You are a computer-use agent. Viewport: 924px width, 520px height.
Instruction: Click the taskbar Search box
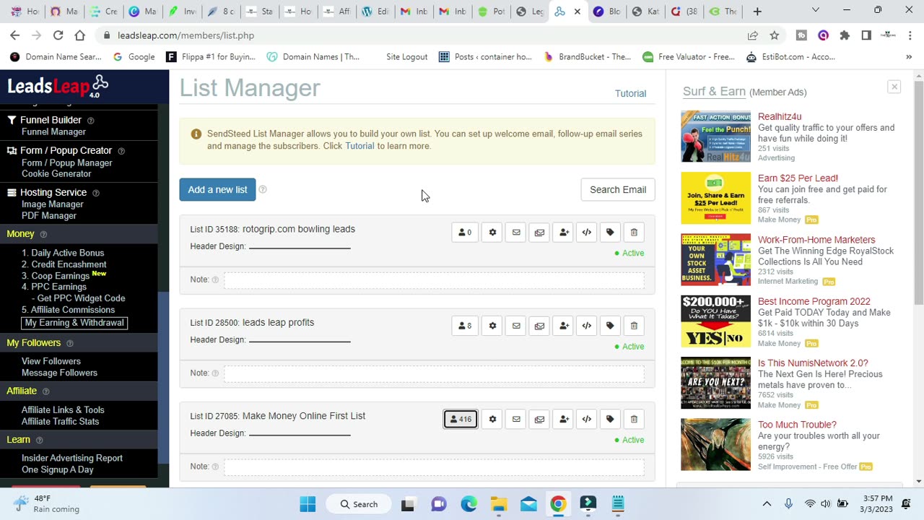click(359, 504)
